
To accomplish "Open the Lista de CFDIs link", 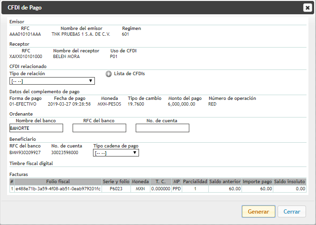I will tap(129, 74).
